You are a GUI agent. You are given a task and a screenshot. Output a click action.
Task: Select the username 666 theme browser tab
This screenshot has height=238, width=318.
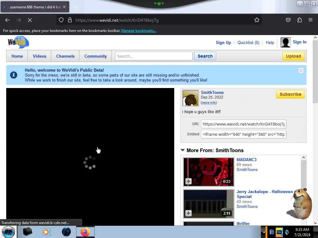[35, 7]
